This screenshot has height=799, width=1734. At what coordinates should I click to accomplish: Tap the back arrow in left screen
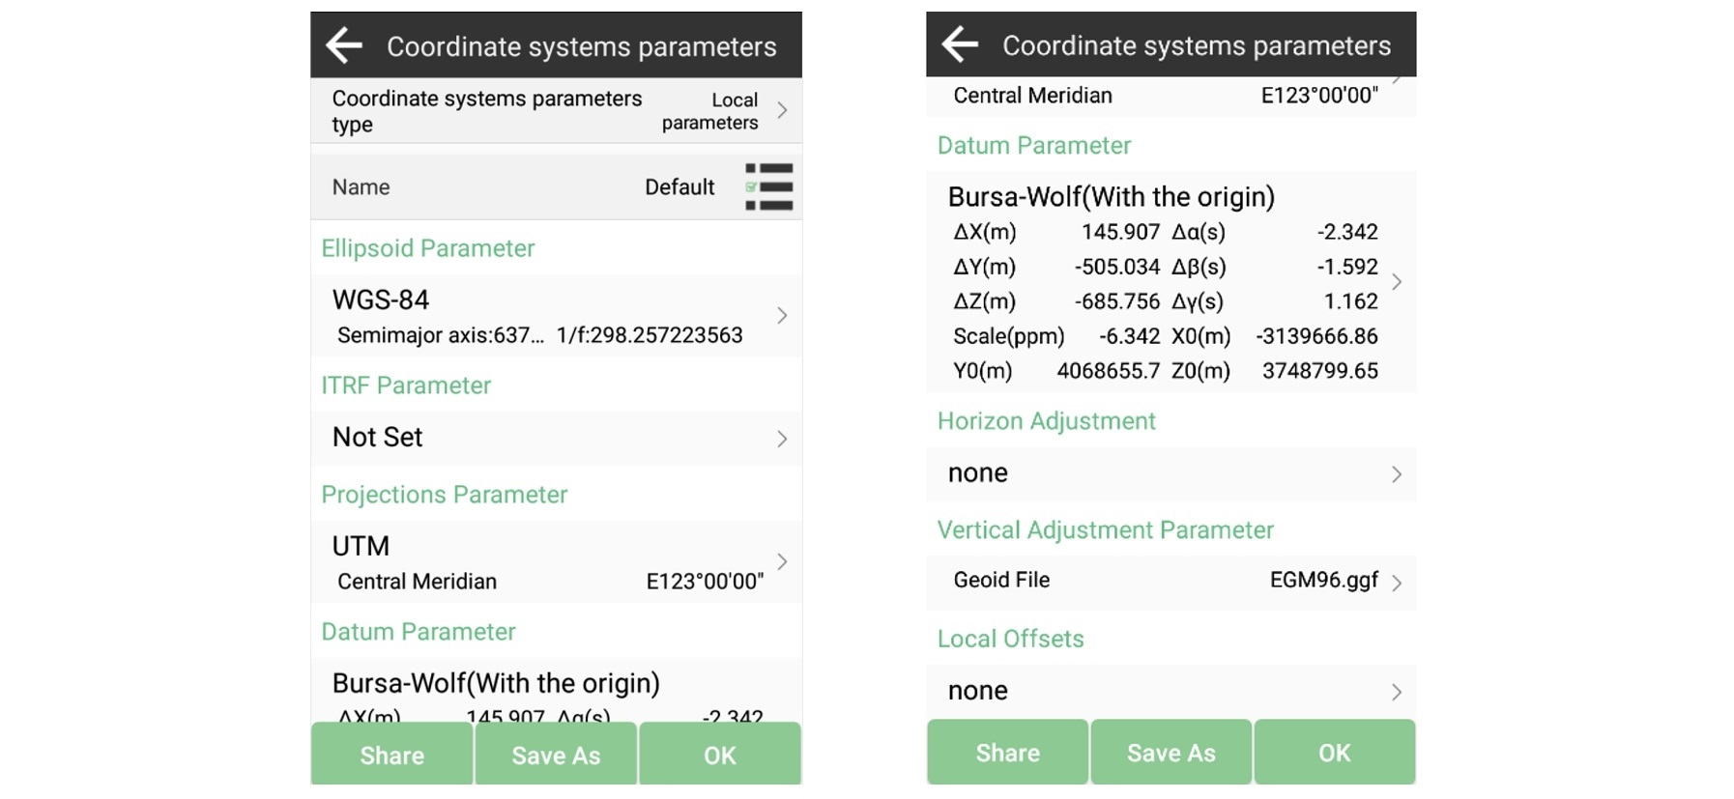tap(344, 45)
